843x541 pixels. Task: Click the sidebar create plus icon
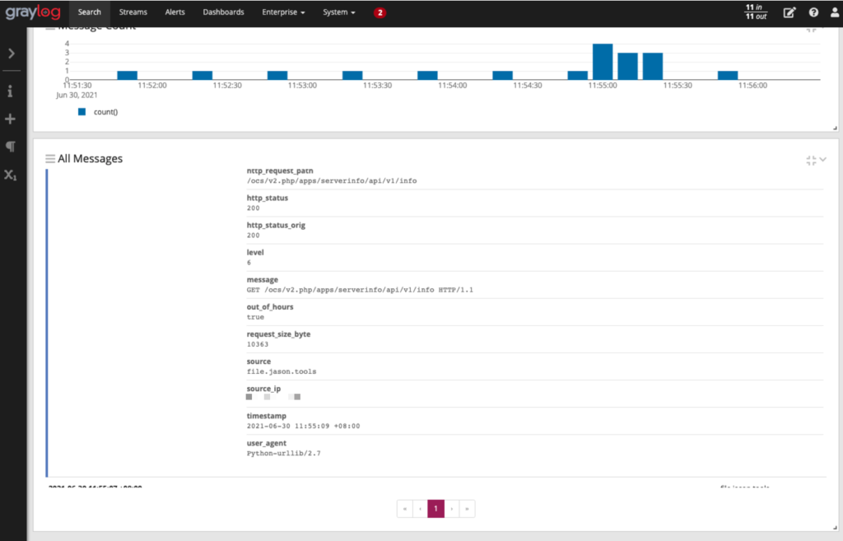10,119
